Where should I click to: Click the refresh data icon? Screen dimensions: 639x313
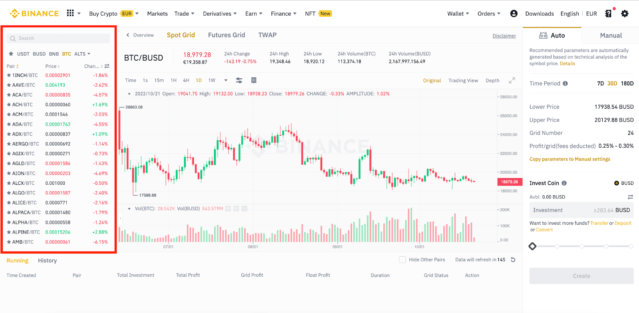point(513,260)
